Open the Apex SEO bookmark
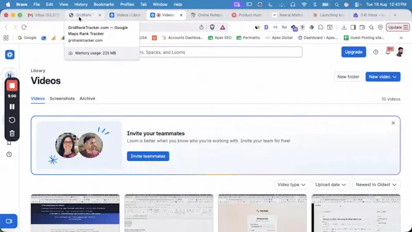Screen dimensions: 412x232 [x=220, y=38]
